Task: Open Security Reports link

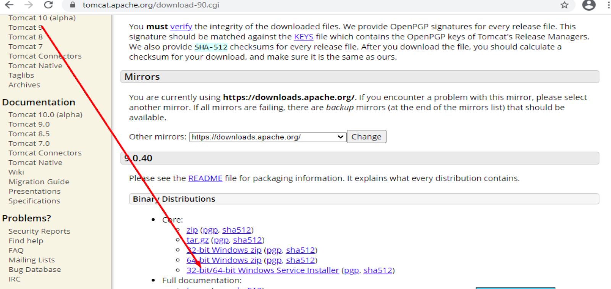Action: (x=39, y=231)
